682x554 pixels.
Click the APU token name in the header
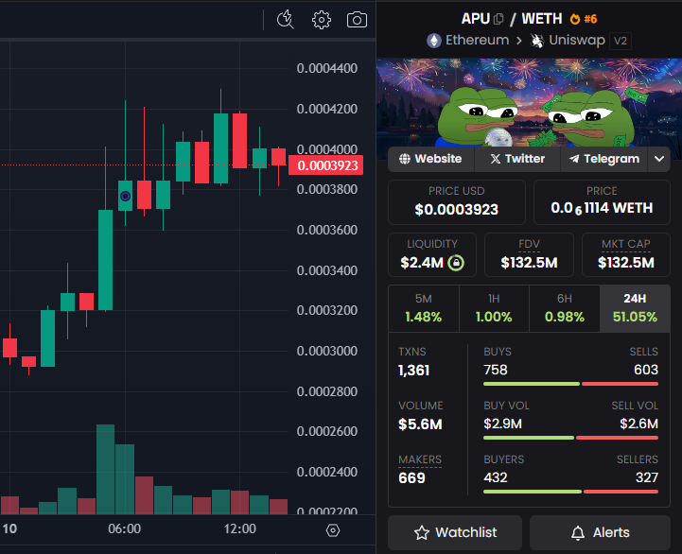click(x=476, y=19)
